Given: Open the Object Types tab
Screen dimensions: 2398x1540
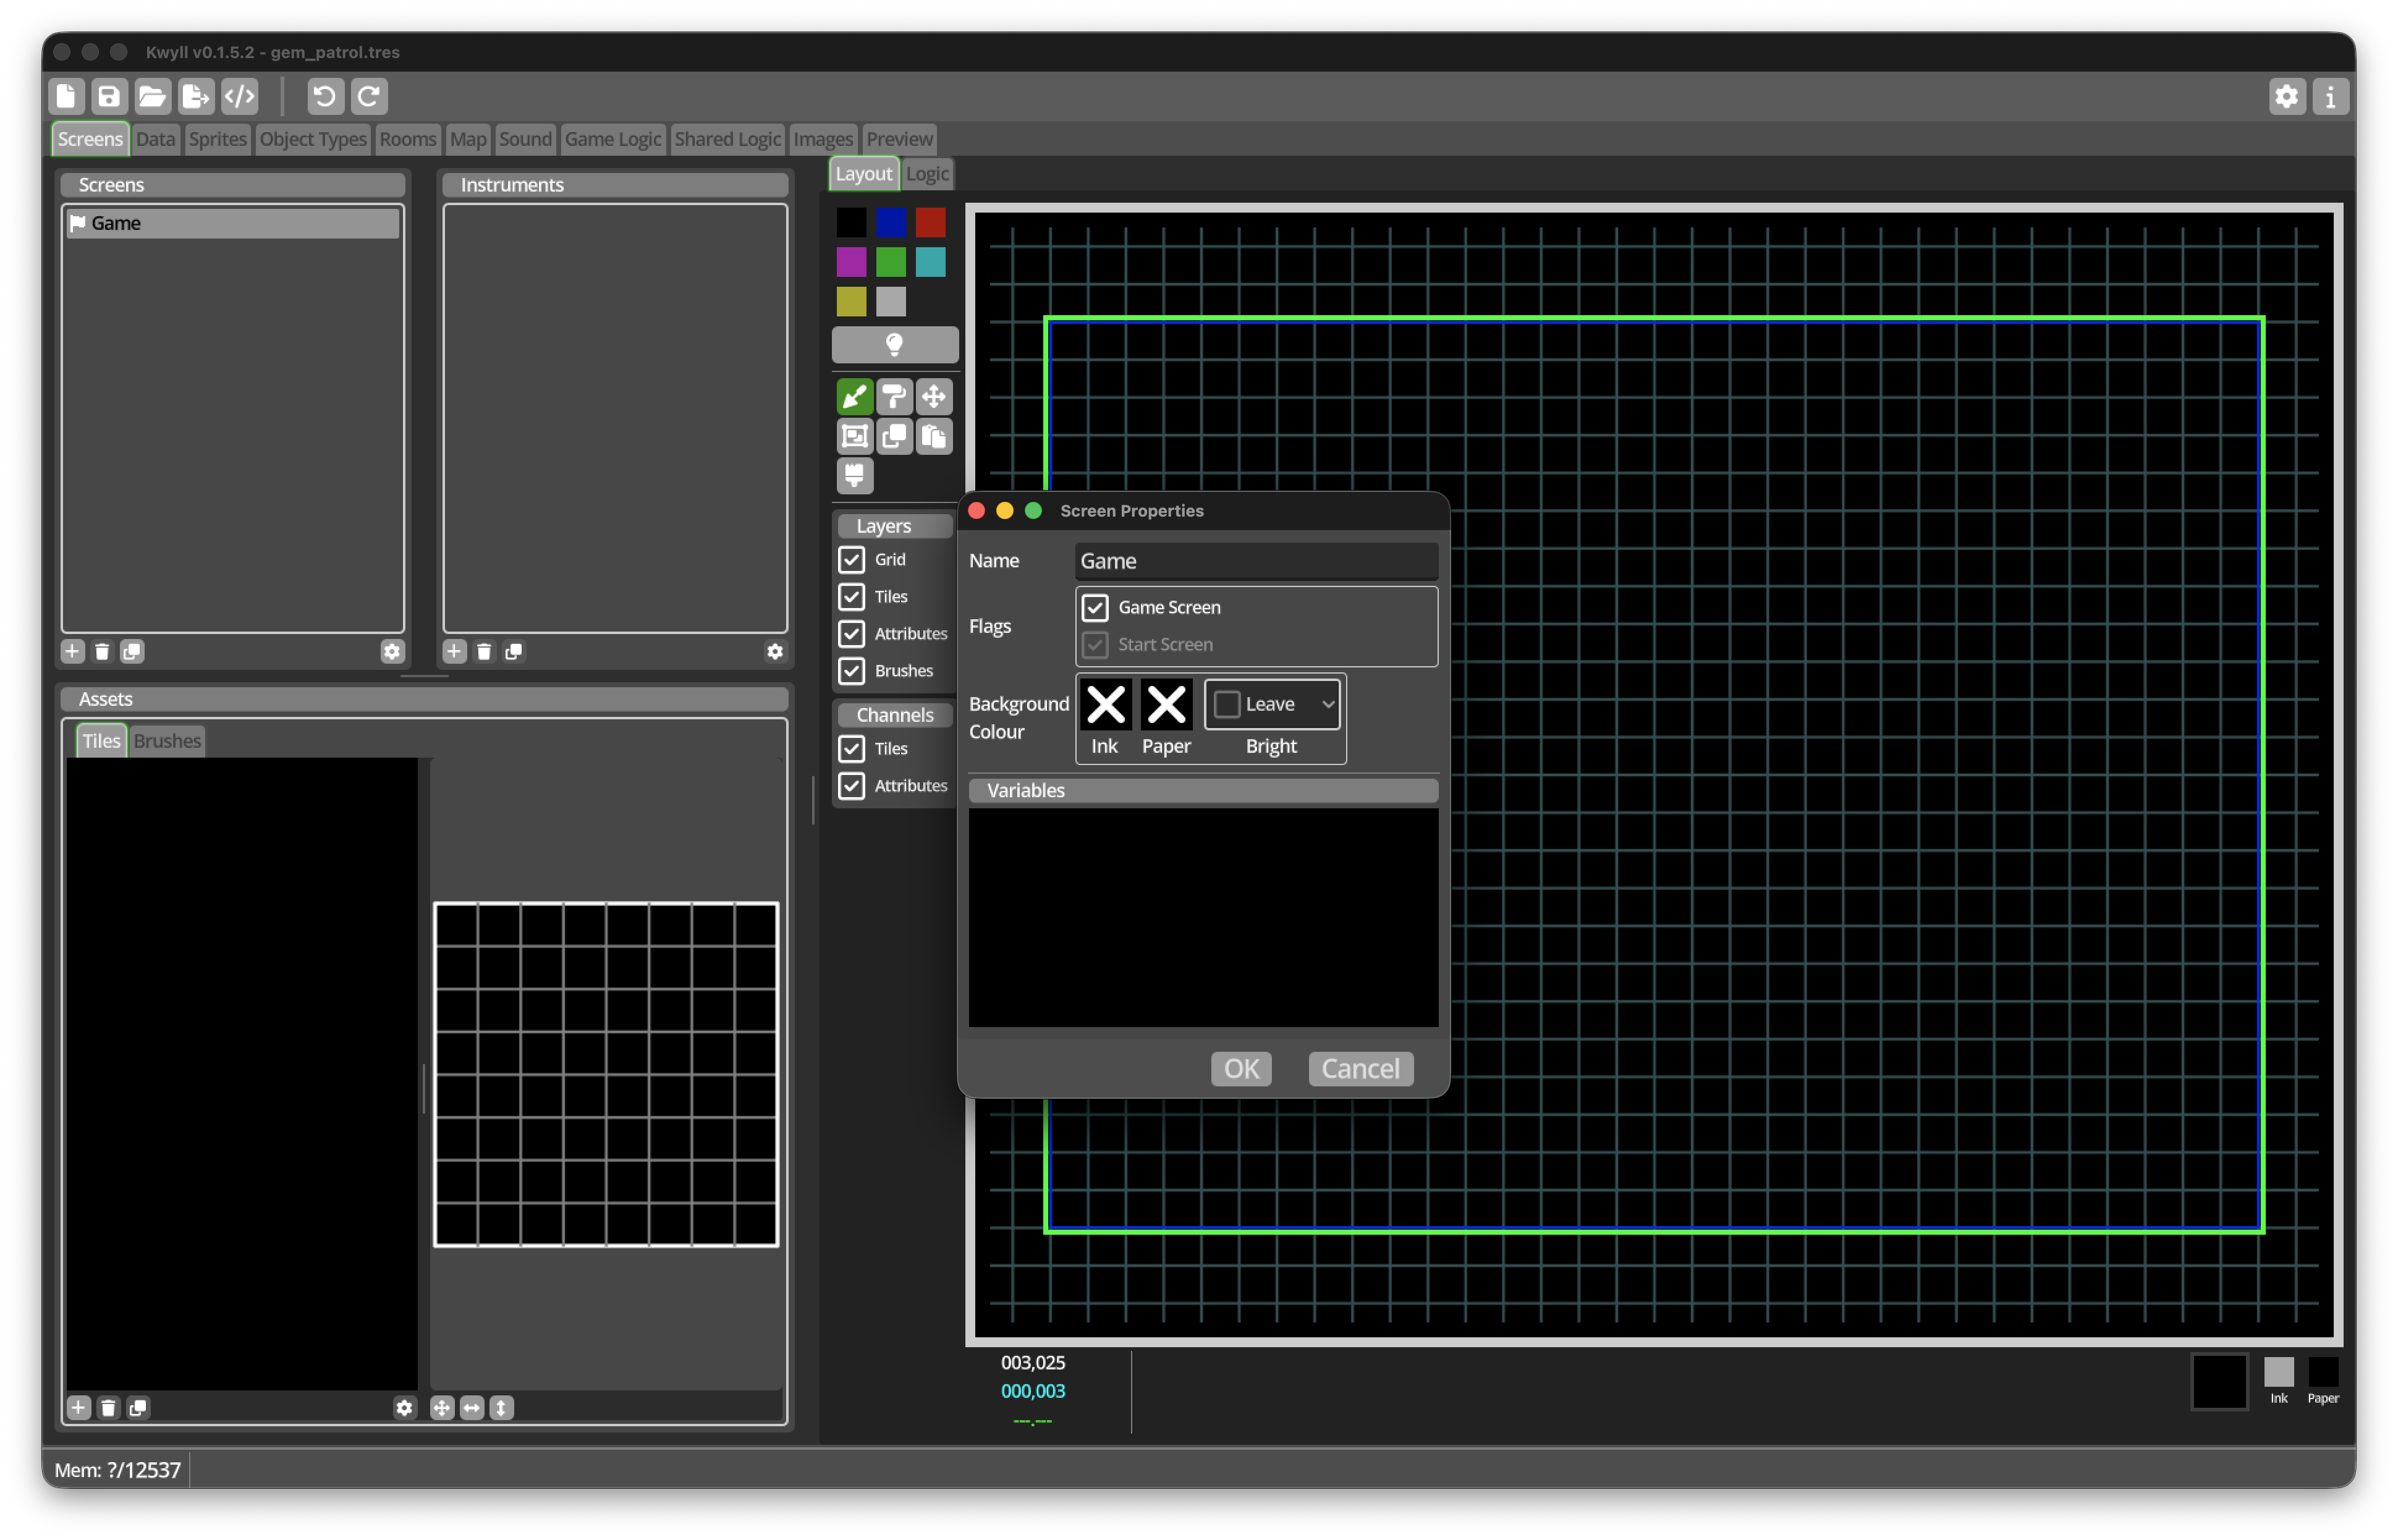Looking at the screenshot, I should click(313, 139).
